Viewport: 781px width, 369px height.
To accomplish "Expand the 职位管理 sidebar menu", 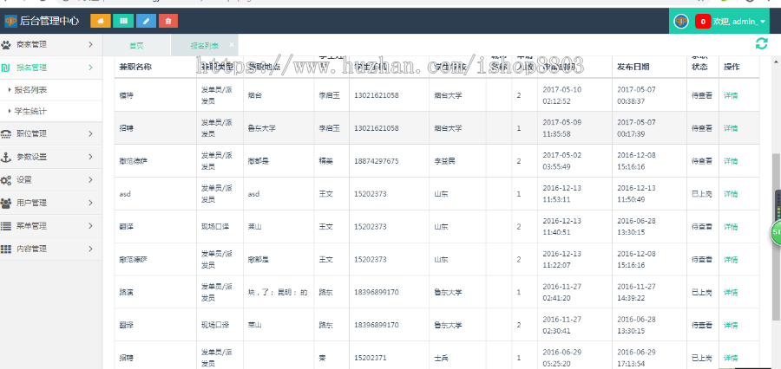I will tap(50, 133).
